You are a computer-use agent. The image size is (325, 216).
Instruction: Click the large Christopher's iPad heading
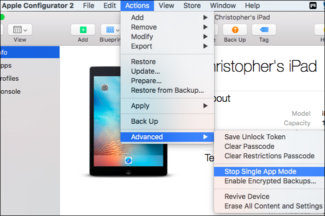click(265, 67)
